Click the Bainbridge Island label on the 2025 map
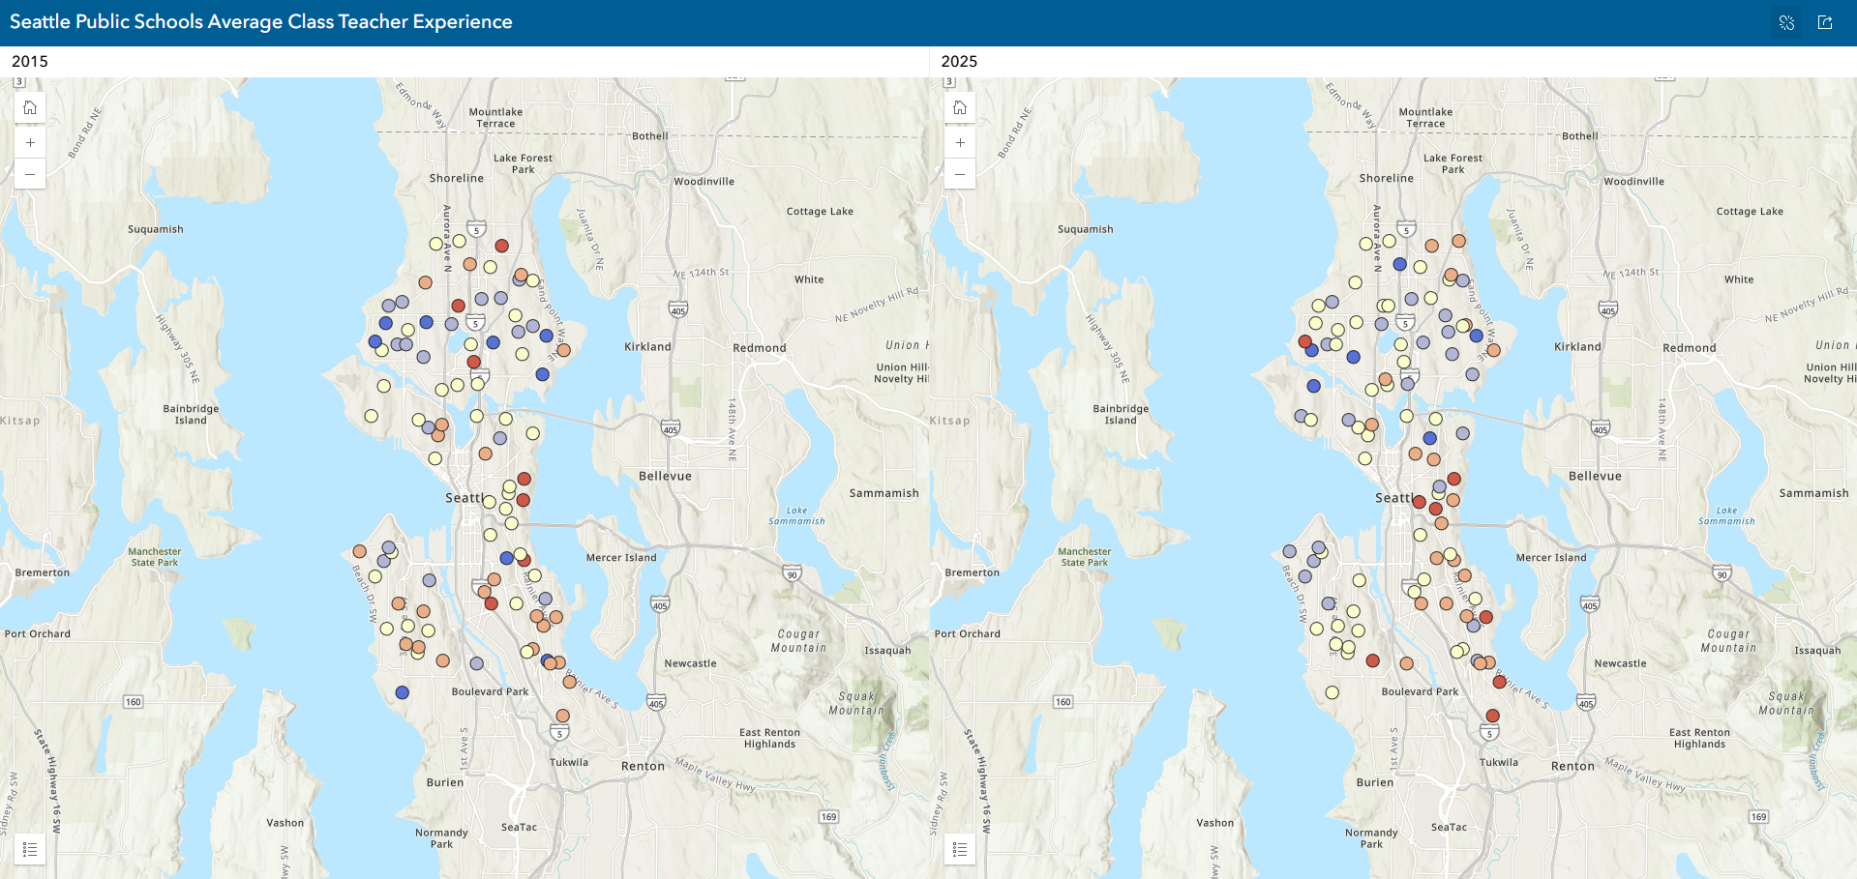Screen dimensions: 1857x879 (x=1121, y=414)
